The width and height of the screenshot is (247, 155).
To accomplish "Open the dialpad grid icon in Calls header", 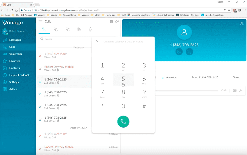I will (x=111, y=22).
